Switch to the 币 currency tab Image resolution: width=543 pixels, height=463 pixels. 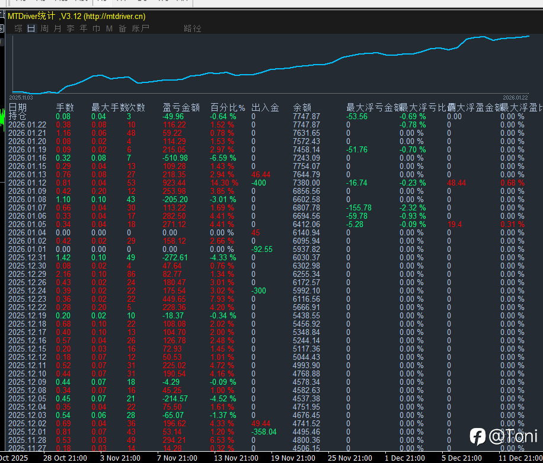pos(96,28)
